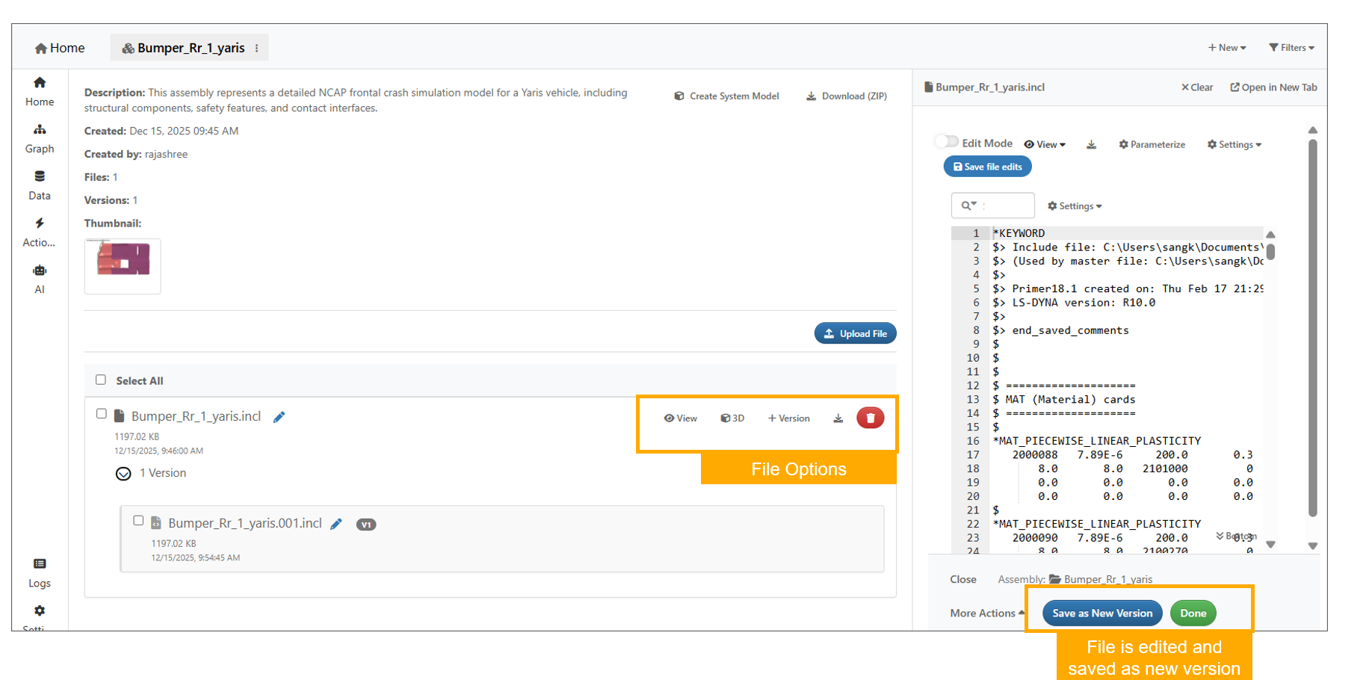Expand the Filters dropdown
The width and height of the screenshot is (1372, 680).
click(x=1291, y=48)
